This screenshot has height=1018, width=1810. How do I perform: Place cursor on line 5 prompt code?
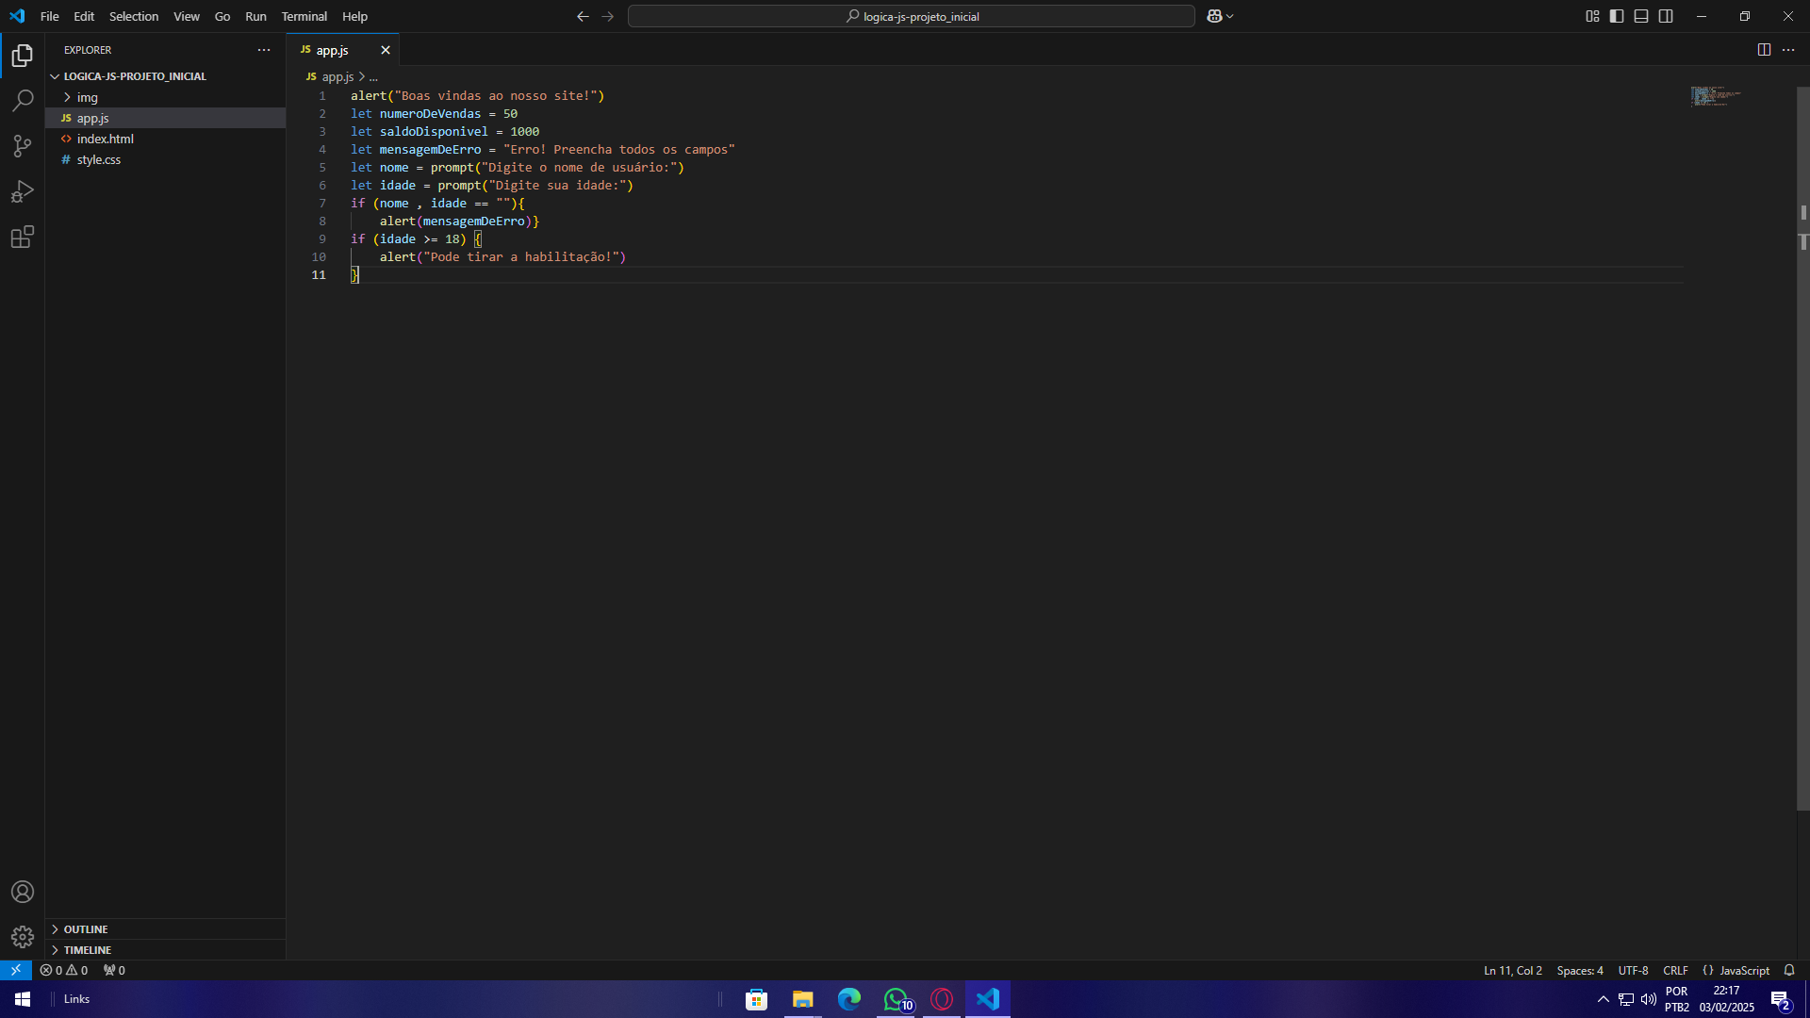point(557,168)
